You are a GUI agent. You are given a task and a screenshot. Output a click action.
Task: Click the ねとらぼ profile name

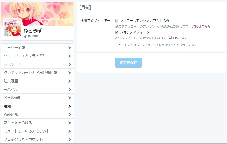pos(32,31)
